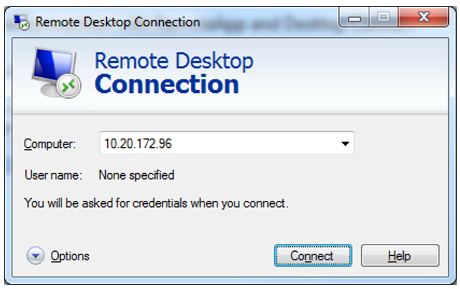Image resolution: width=460 pixels, height=289 pixels.
Task: Click the disabled maximize button
Action: (x=384, y=19)
